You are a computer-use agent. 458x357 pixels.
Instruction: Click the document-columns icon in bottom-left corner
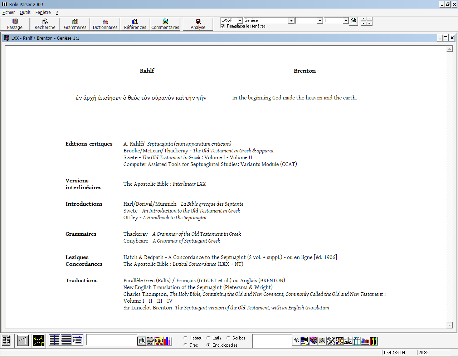6,340
